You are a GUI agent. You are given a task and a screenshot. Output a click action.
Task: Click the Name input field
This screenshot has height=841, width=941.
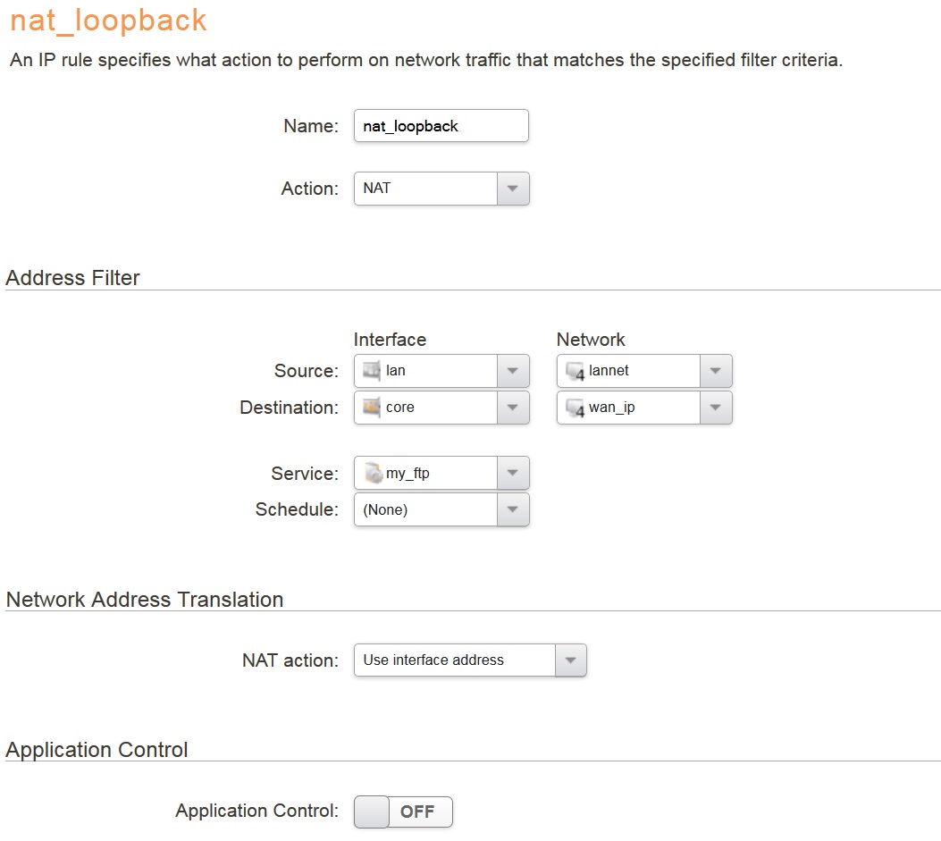[x=441, y=126]
